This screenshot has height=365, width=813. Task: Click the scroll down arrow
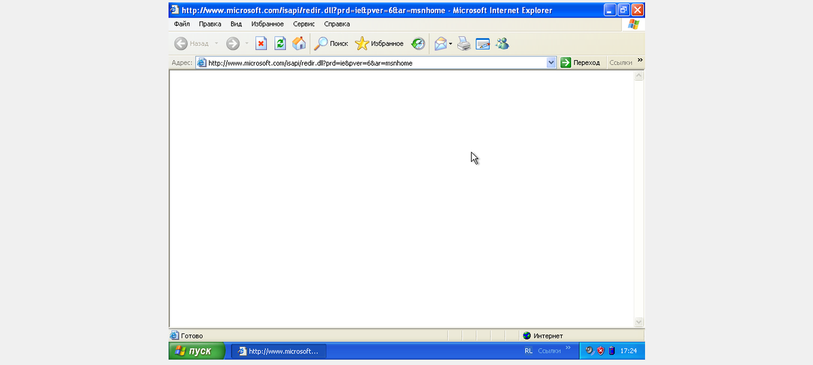(x=638, y=322)
